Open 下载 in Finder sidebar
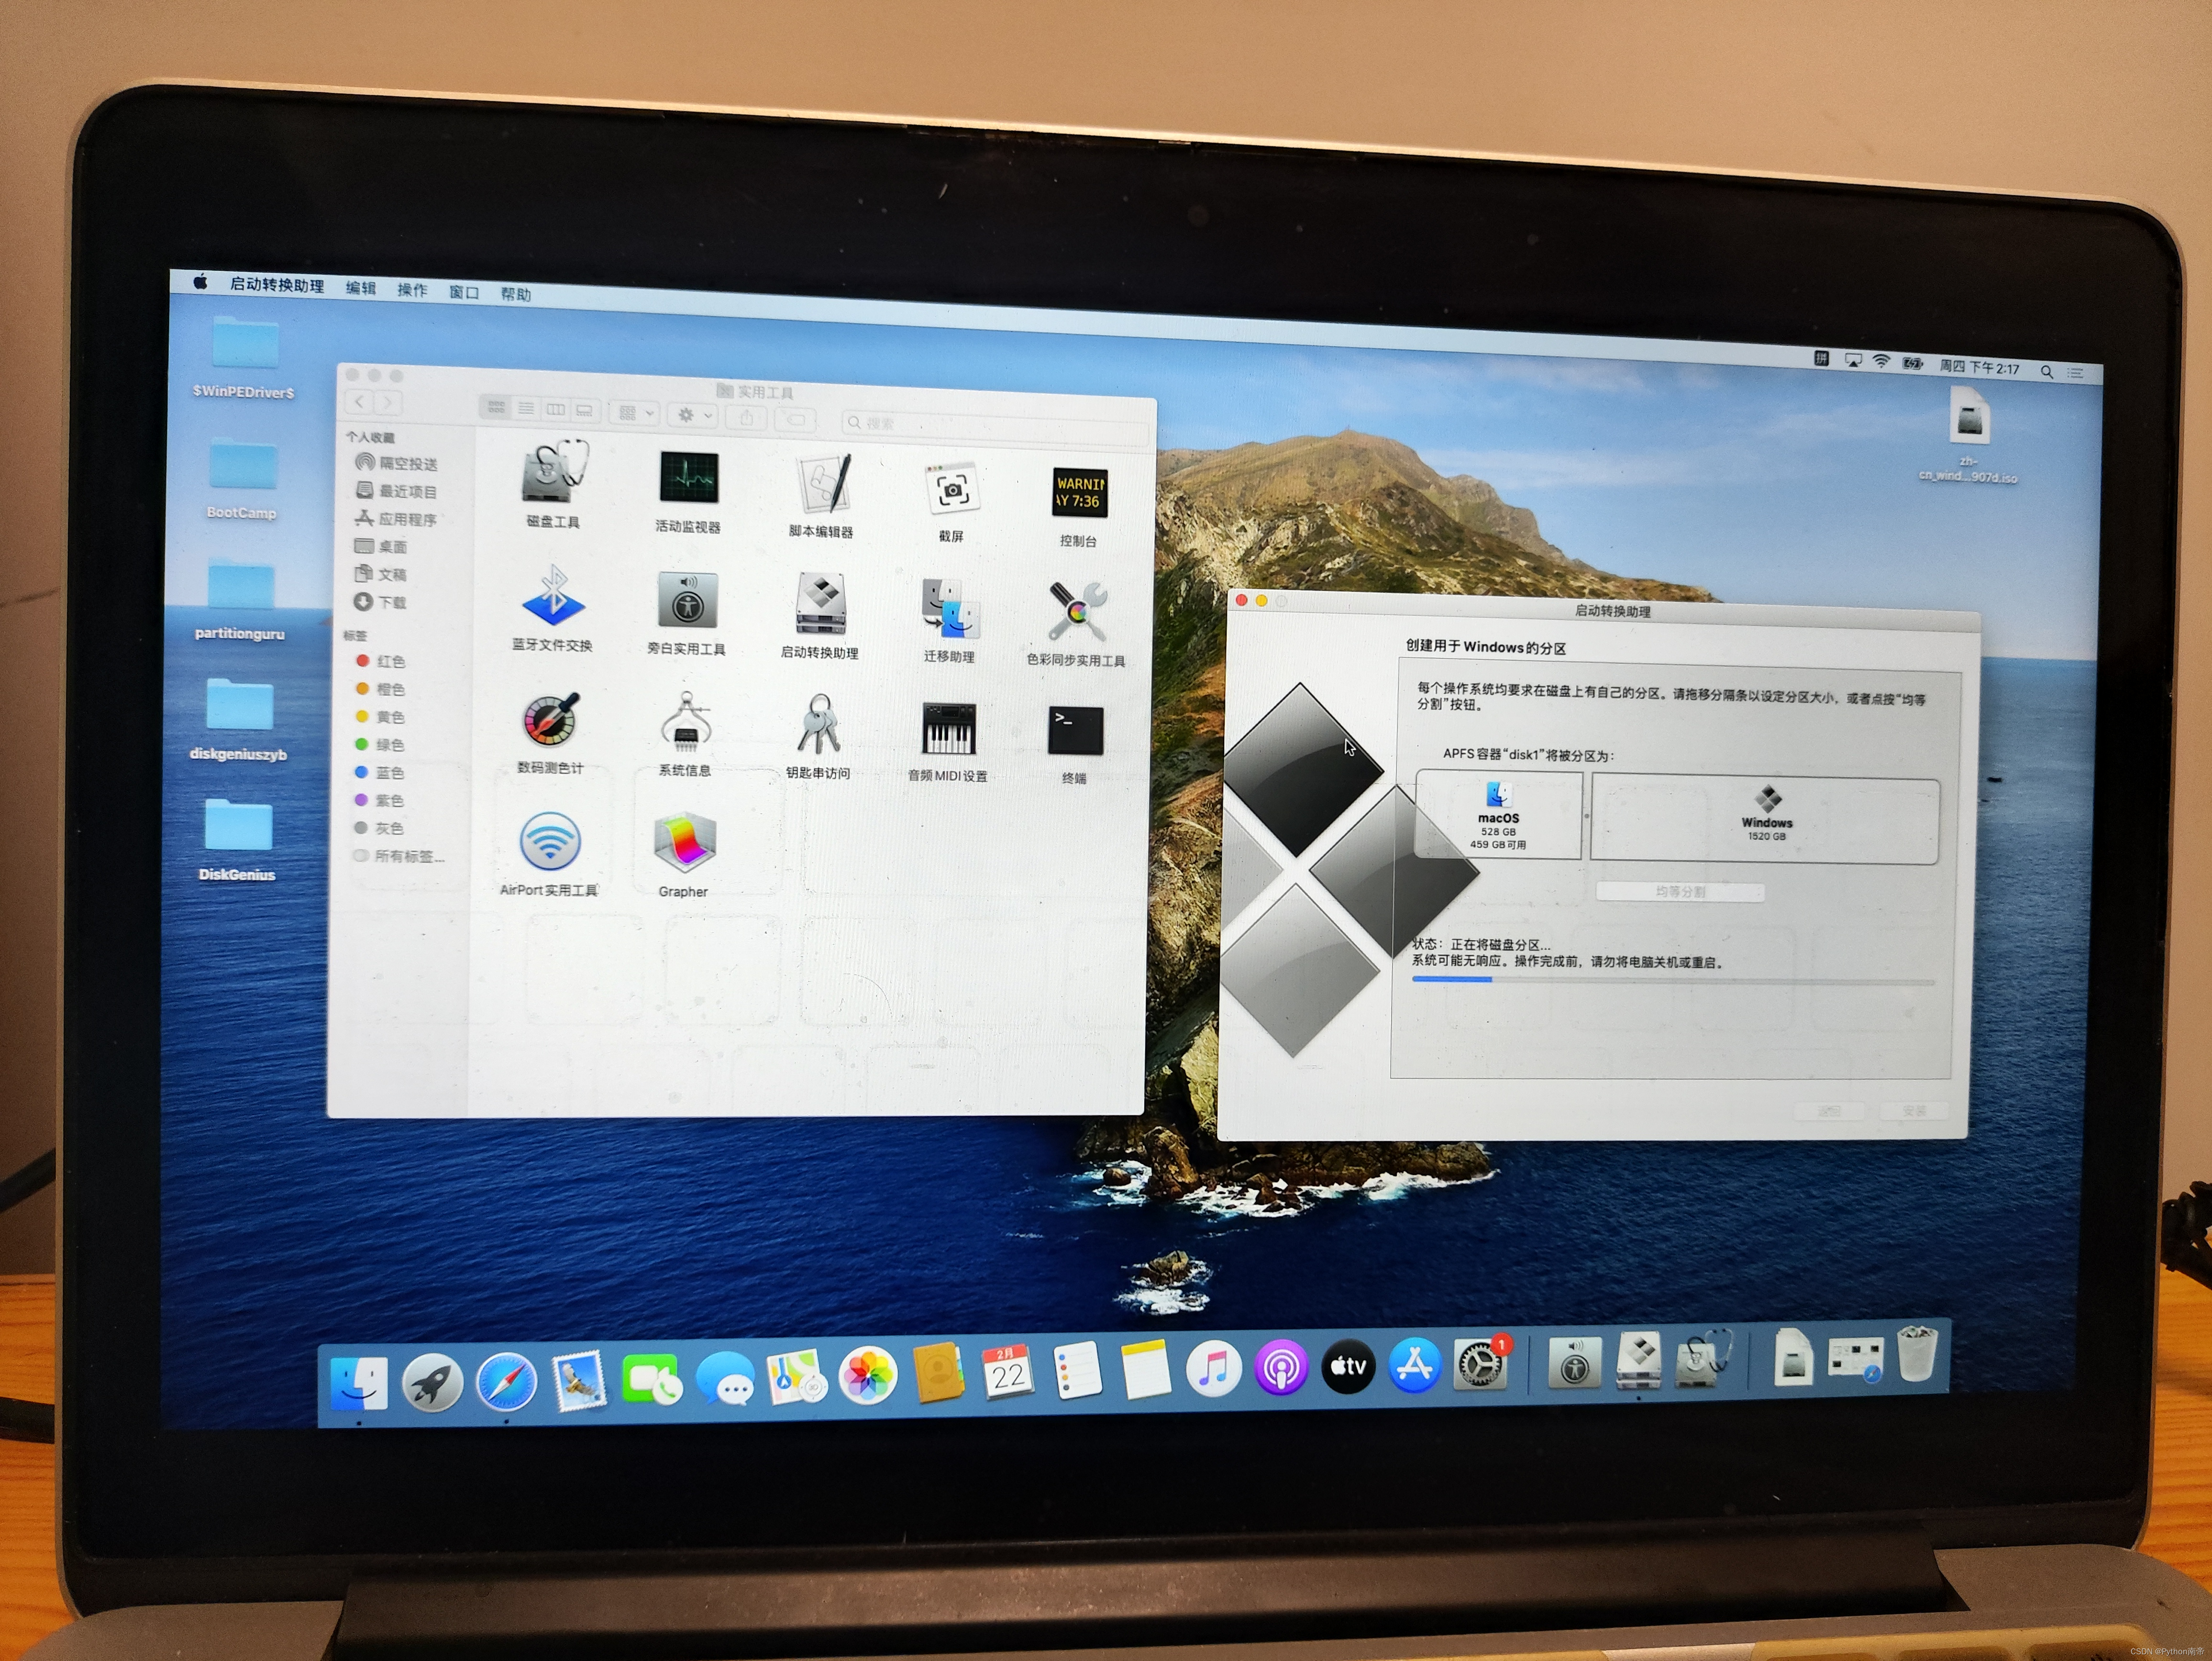Viewport: 2212px width, 1661px height. point(381,602)
